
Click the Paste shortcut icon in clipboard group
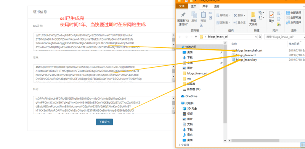[x=210, y=18]
